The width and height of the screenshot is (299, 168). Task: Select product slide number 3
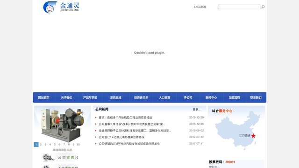45,144
